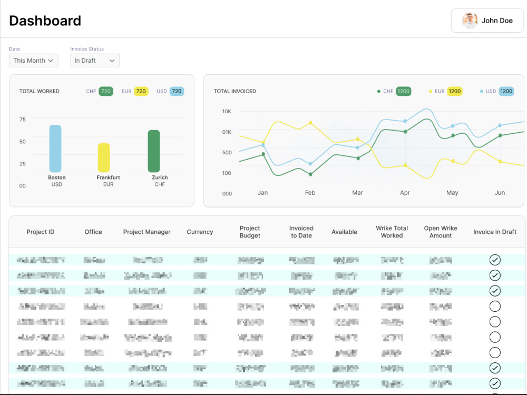This screenshot has height=395, width=527.
Task: Click the blue USD 1200 legend badge
Action: tap(506, 91)
